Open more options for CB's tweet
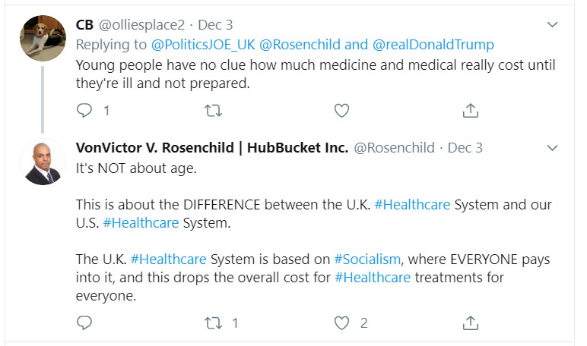This screenshot has height=346, width=587. [553, 25]
